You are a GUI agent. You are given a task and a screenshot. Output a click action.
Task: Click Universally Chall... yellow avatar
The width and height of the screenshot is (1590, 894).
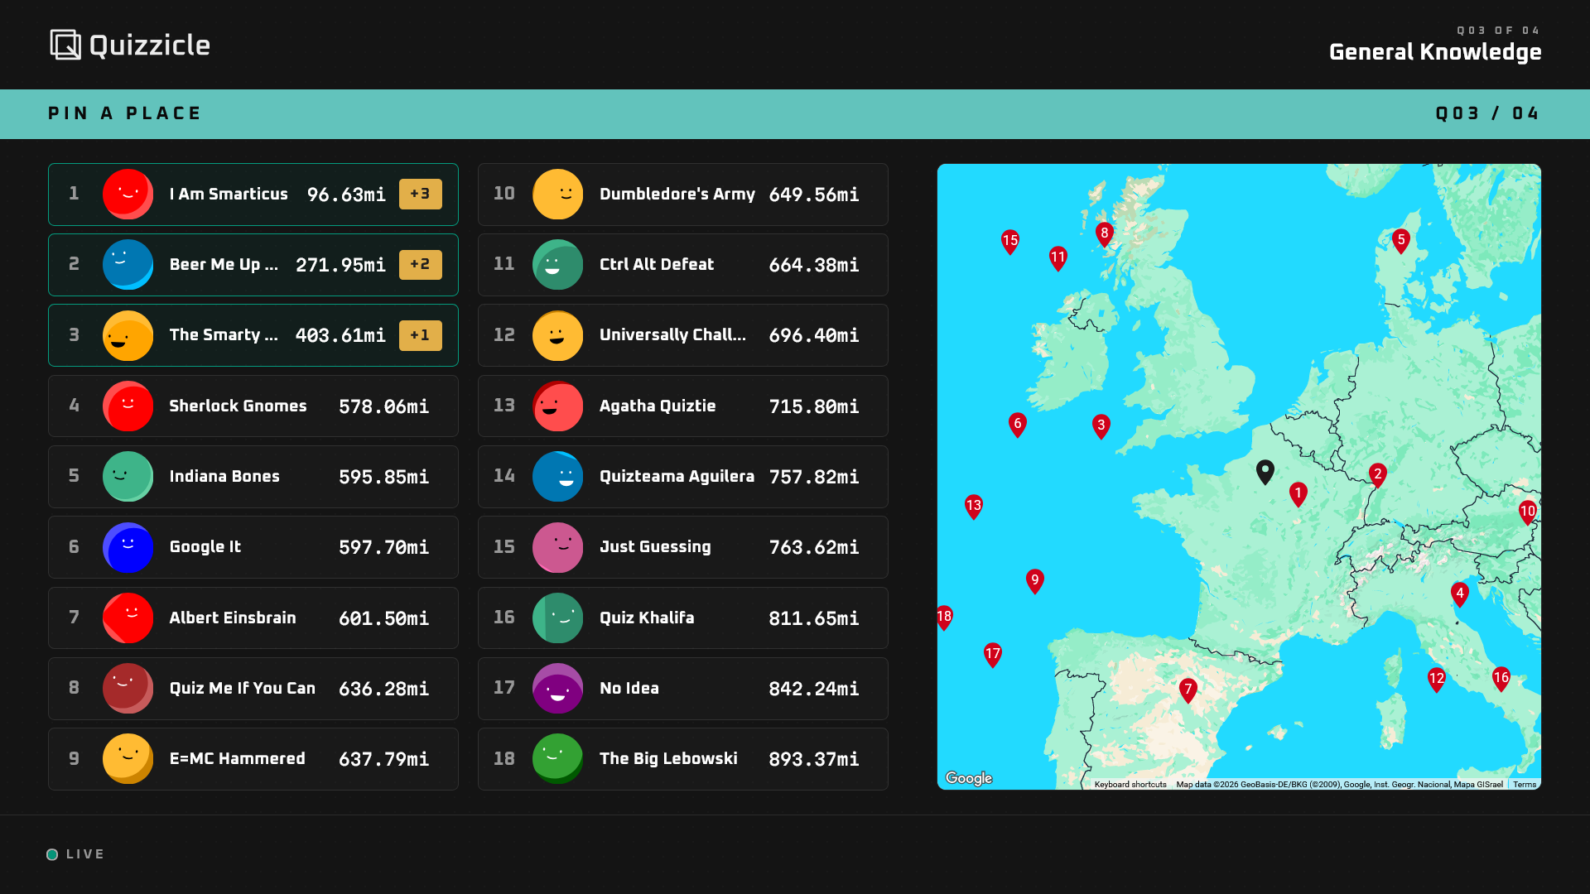558,335
